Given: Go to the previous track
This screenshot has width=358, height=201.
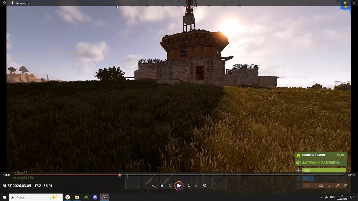Looking at the screenshot, I should point(161,186).
